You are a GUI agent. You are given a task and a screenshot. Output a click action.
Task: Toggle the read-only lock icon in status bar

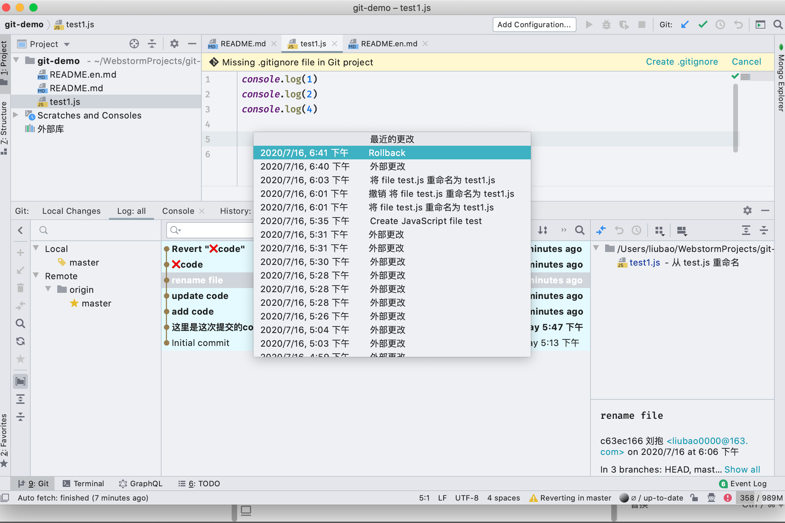694,498
